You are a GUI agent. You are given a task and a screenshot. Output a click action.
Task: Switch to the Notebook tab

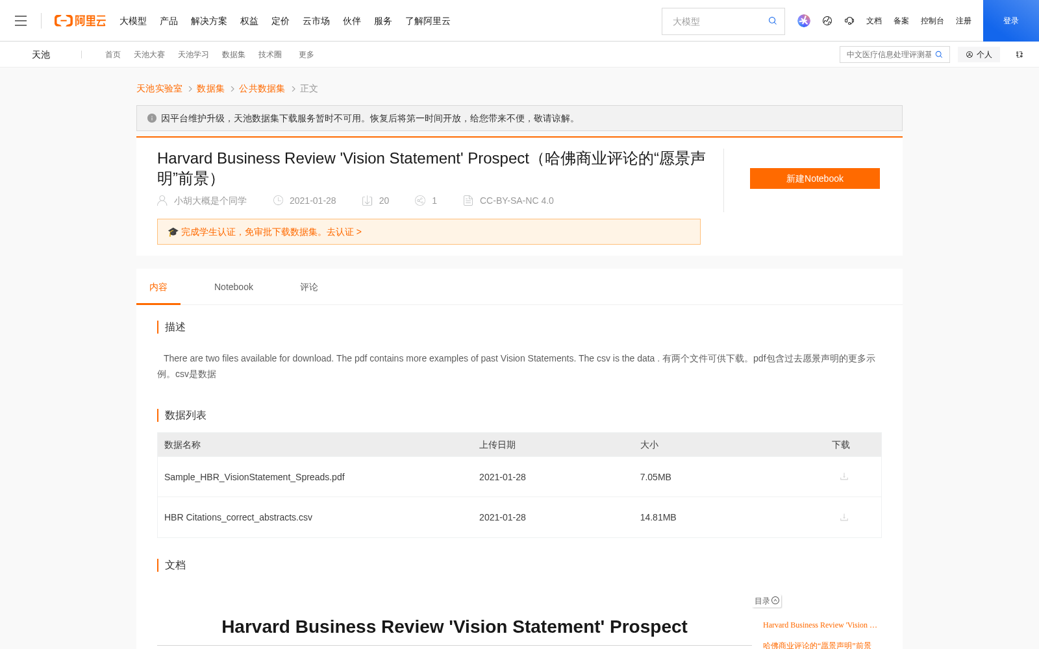234,287
